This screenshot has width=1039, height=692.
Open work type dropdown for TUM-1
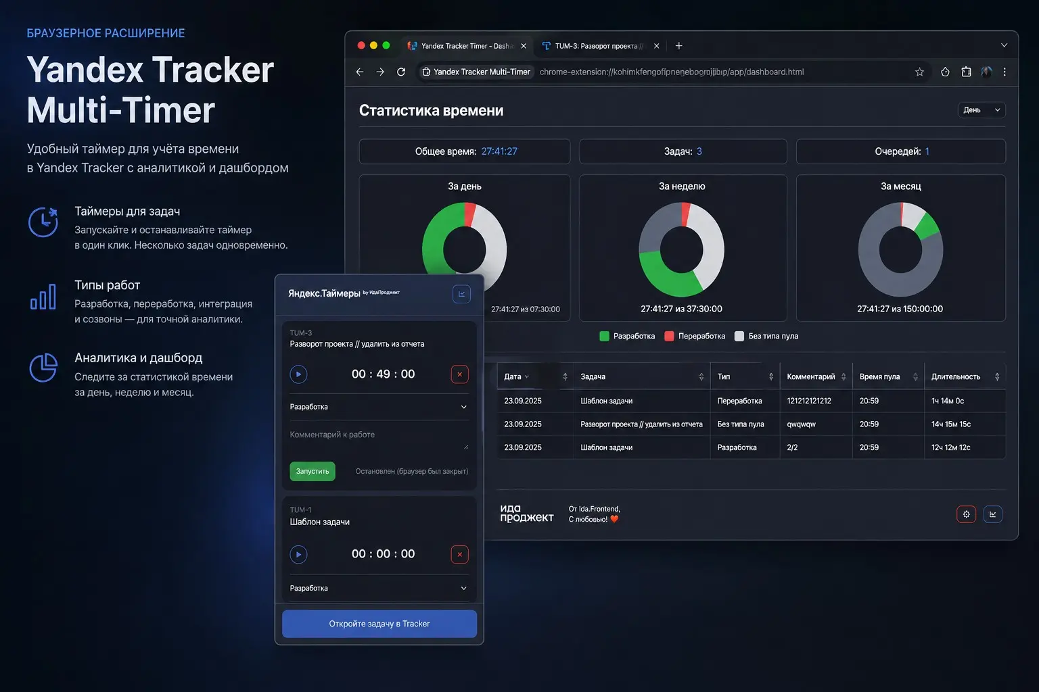point(379,588)
